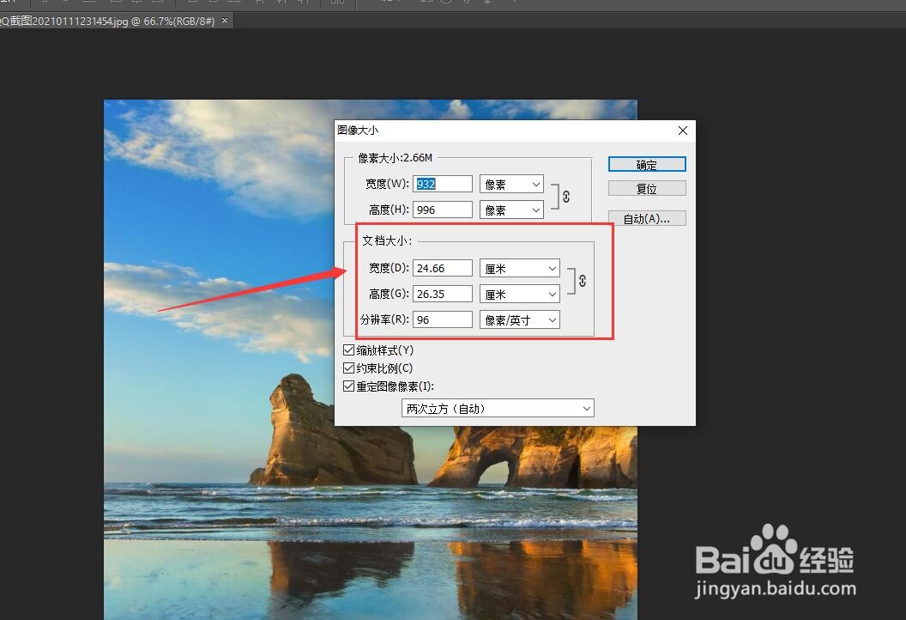The image size is (906, 620).
Task: Open the 两次立方（自动） resampling dropdown
Action: pyautogui.click(x=498, y=408)
